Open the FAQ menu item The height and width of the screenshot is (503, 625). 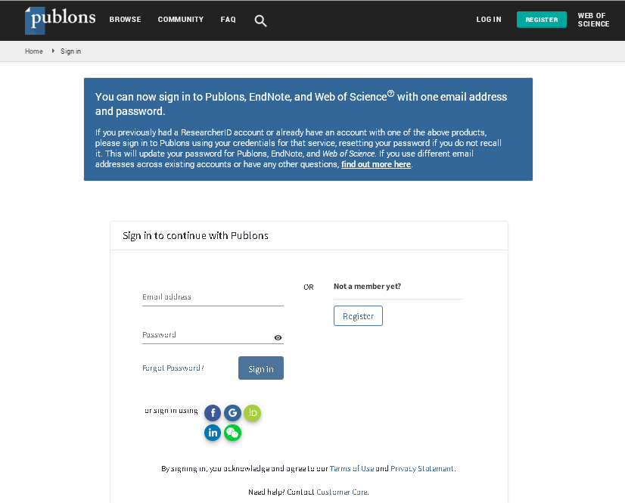tap(228, 19)
